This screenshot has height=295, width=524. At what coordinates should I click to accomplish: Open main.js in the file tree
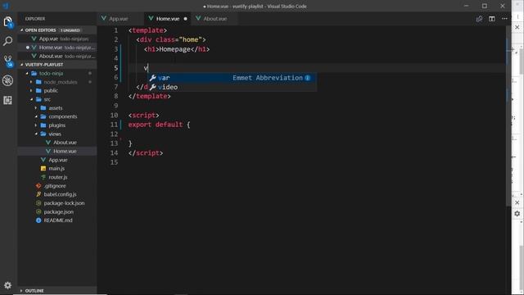pos(57,169)
